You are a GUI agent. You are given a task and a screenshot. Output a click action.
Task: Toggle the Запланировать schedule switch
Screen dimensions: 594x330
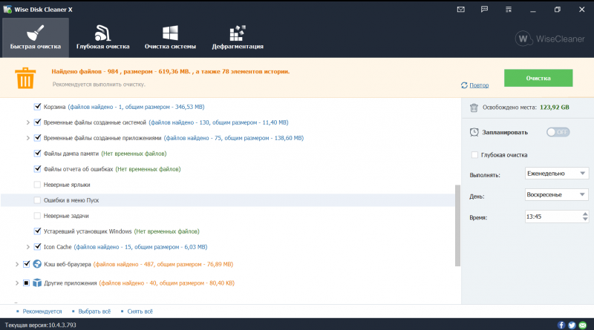click(558, 132)
